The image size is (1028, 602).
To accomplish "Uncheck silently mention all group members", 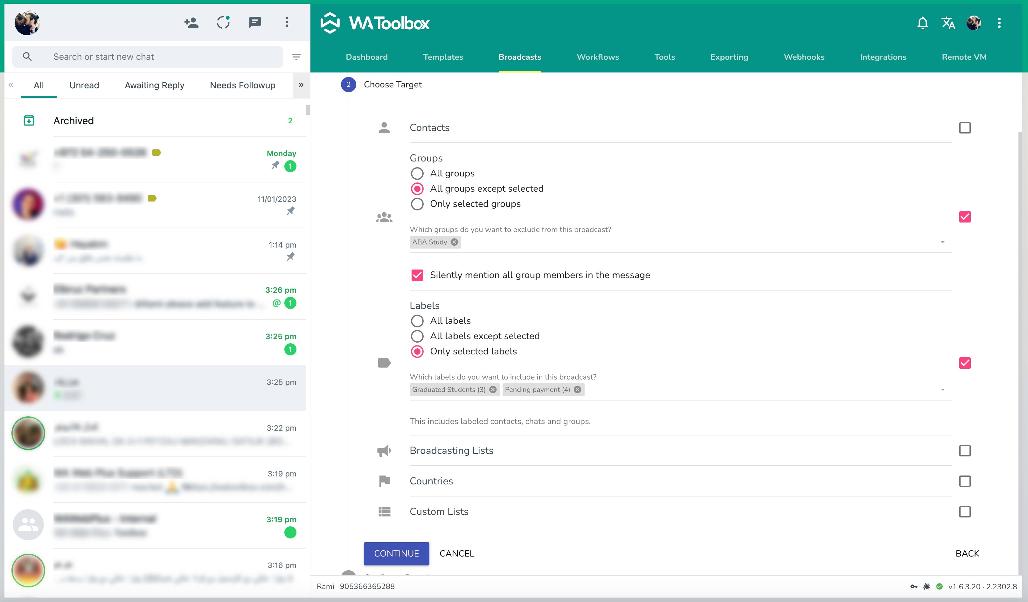I will pos(417,275).
